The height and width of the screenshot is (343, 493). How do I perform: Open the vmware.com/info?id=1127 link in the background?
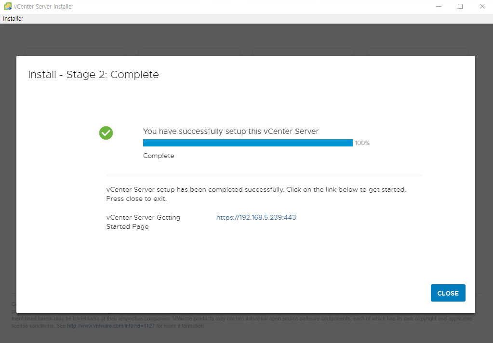111,326
